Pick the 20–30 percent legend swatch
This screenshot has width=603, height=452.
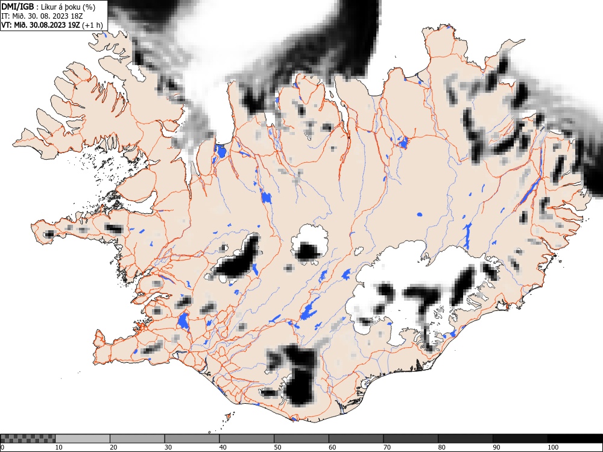click(x=137, y=439)
